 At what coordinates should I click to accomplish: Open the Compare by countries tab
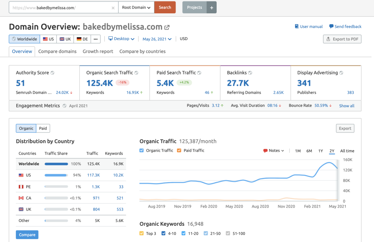coord(143,51)
